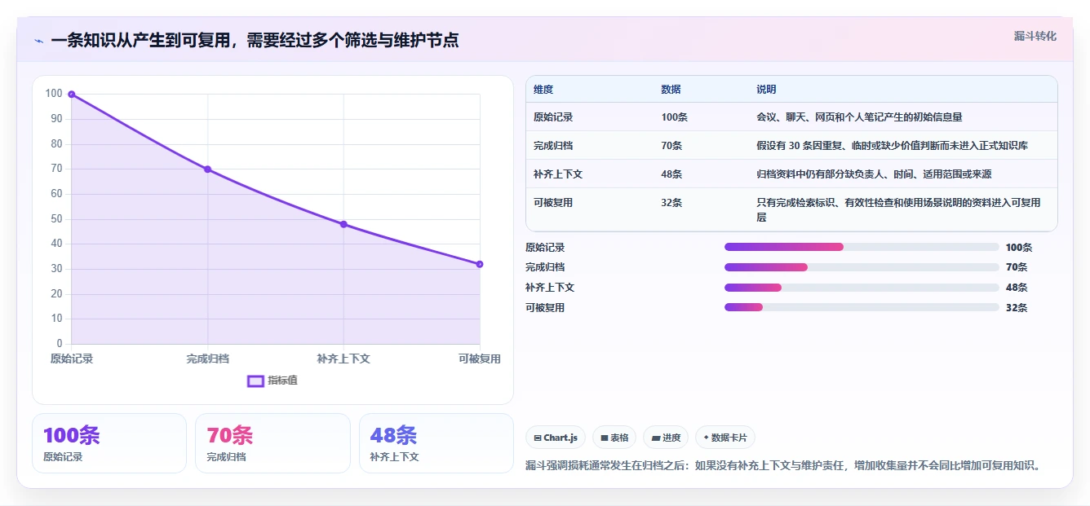This screenshot has height=506, width=1090.
Task: Click the 指标值 legend label
Action: click(x=282, y=381)
